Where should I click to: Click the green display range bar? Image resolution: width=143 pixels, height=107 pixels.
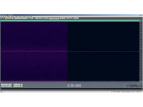coord(70,21)
